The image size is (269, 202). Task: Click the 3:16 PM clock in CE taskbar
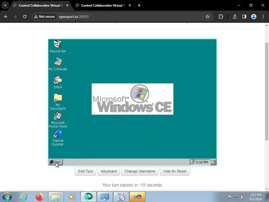point(201,162)
